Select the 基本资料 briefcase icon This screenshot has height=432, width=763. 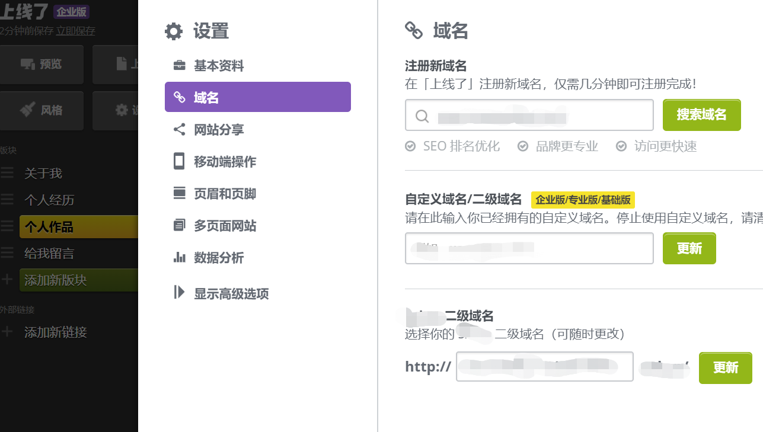[x=178, y=65]
